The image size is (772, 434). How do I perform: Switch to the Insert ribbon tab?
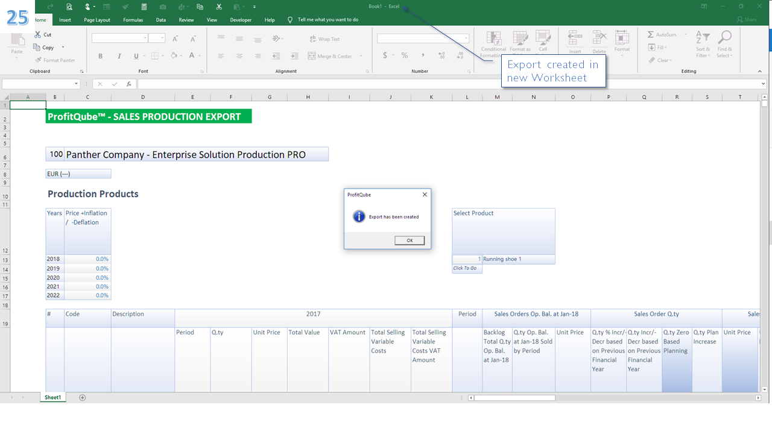coord(65,20)
